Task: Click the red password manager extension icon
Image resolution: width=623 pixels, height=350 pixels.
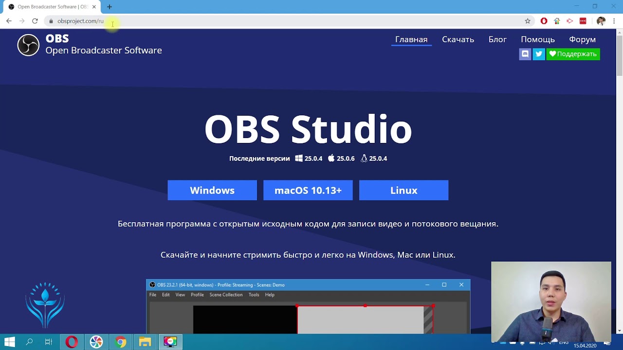Action: click(583, 21)
